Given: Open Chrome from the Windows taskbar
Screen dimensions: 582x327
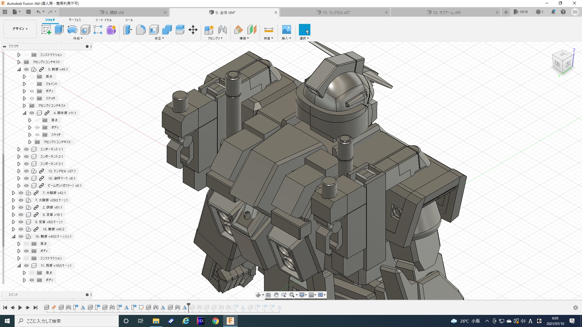Looking at the screenshot, I should [x=215, y=321].
